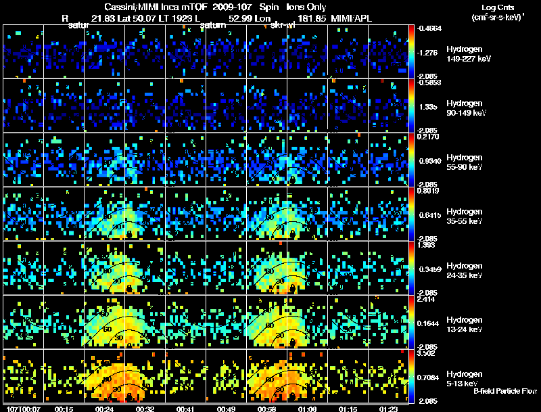Viewport: 541px width, 412px height.
Task: Click the '1.393' colorbar value
Action: coord(426,245)
